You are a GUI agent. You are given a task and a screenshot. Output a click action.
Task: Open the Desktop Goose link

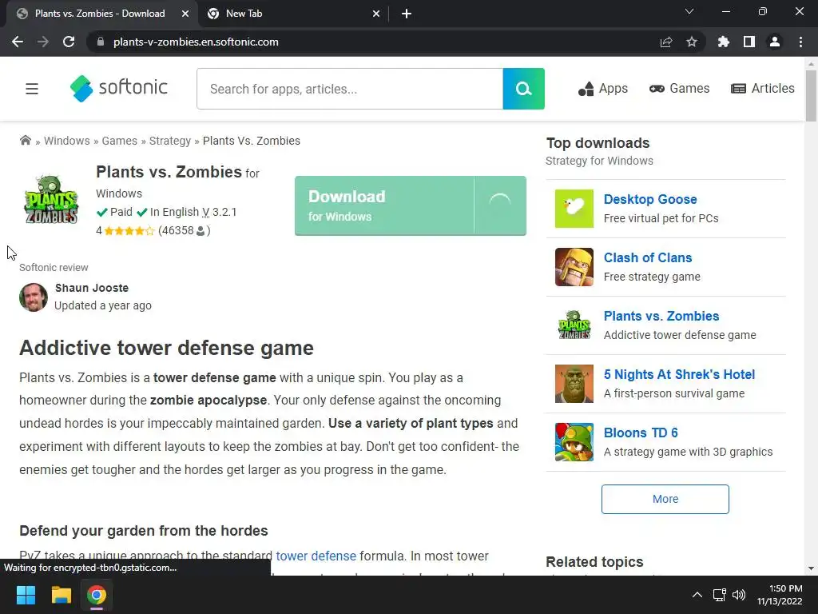(650, 199)
